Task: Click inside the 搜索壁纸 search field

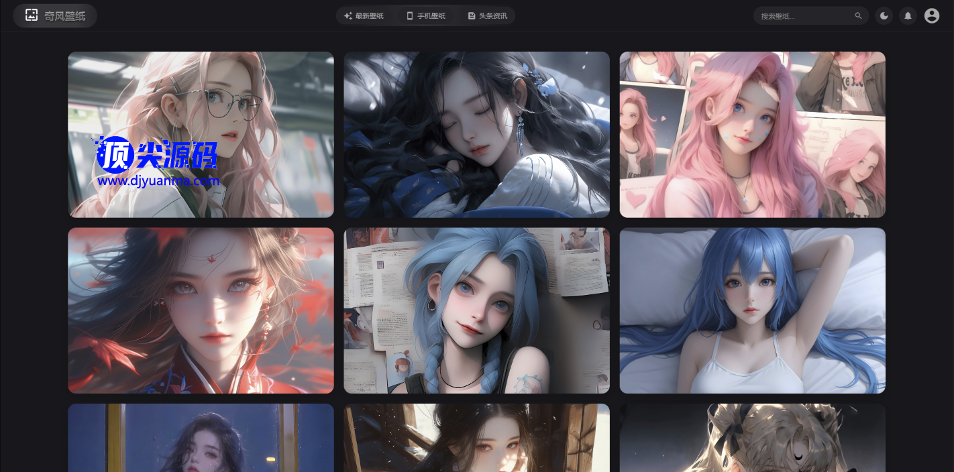Action: [x=804, y=15]
